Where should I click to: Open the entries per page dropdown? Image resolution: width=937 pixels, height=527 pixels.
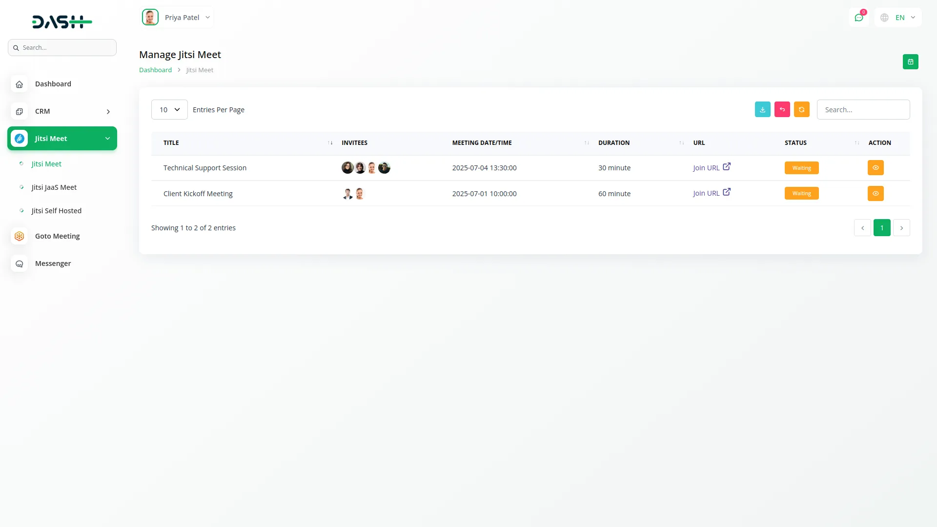169,110
